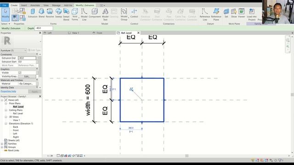This screenshot has height=165, width=294.
Task: Collapse the Views (all) tree node
Action: tap(2, 100)
